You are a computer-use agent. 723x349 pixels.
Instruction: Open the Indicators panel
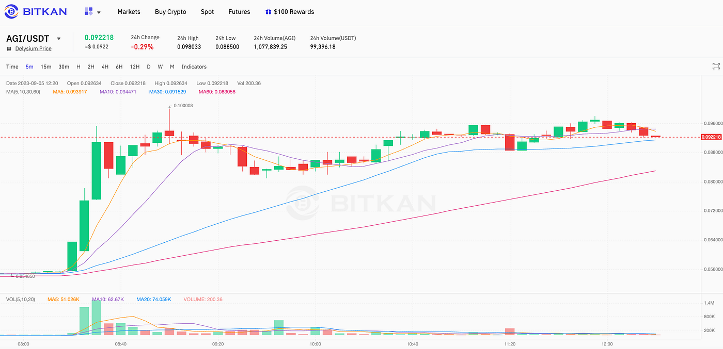[194, 67]
